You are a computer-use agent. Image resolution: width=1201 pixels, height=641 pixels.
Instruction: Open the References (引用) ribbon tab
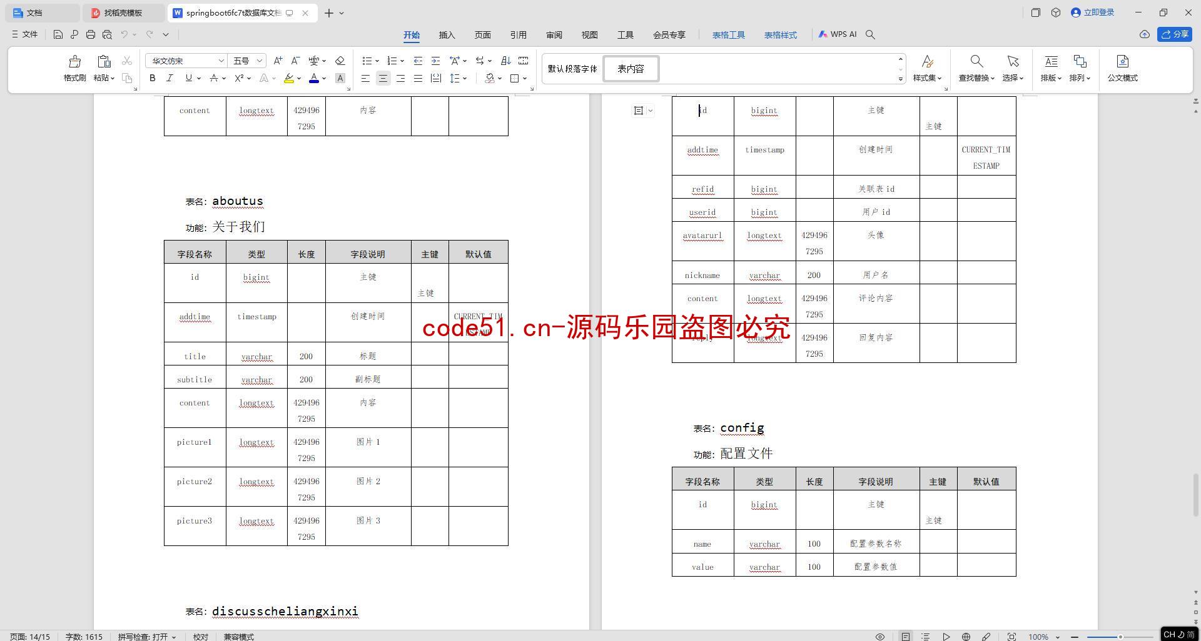tap(518, 35)
